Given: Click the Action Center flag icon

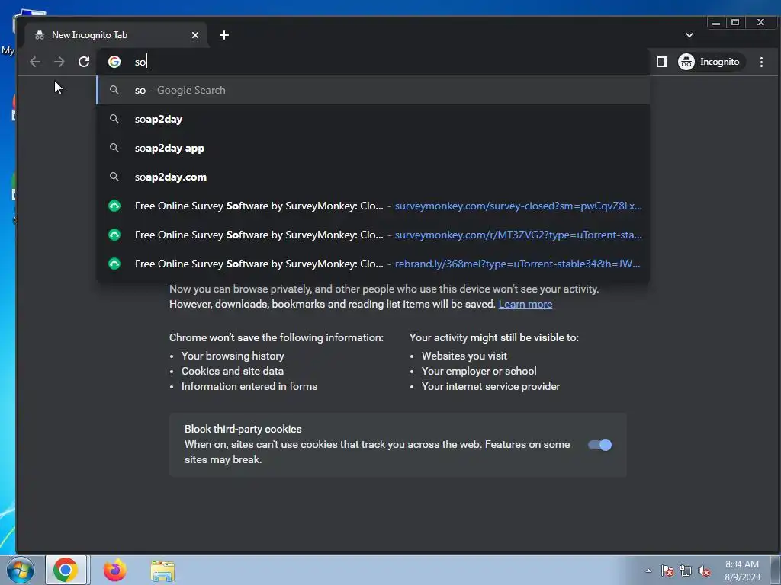Looking at the screenshot, I should 667,571.
